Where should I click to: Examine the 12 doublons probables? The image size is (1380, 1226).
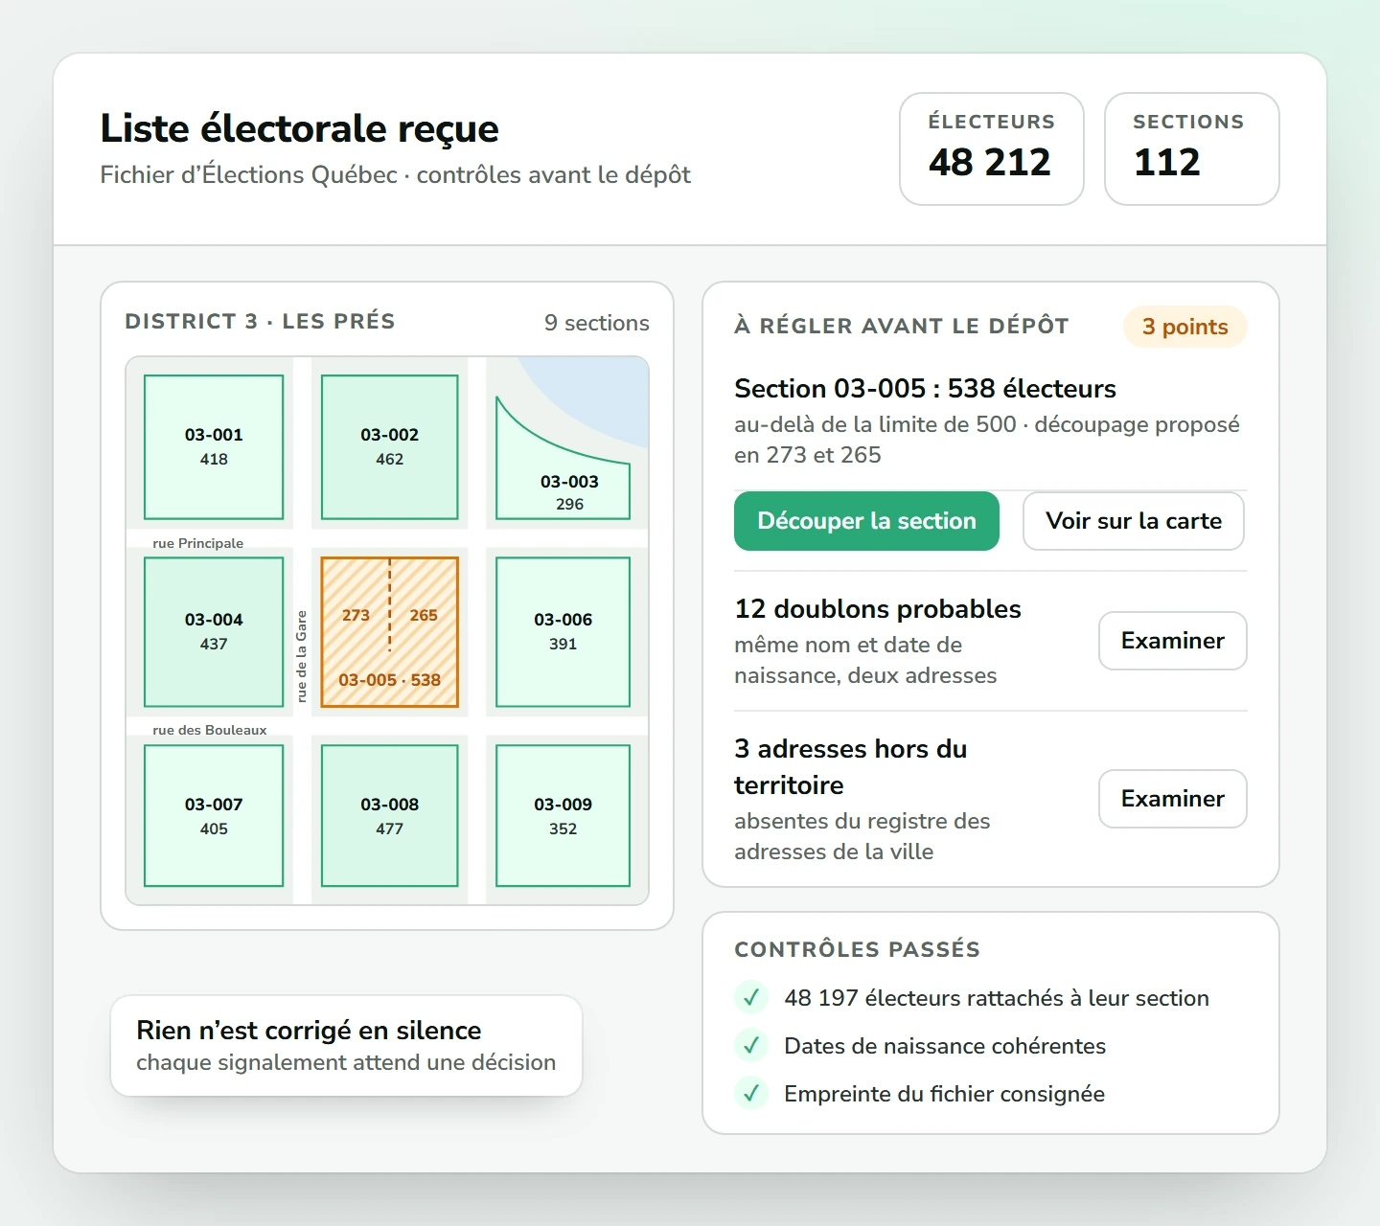point(1173,641)
